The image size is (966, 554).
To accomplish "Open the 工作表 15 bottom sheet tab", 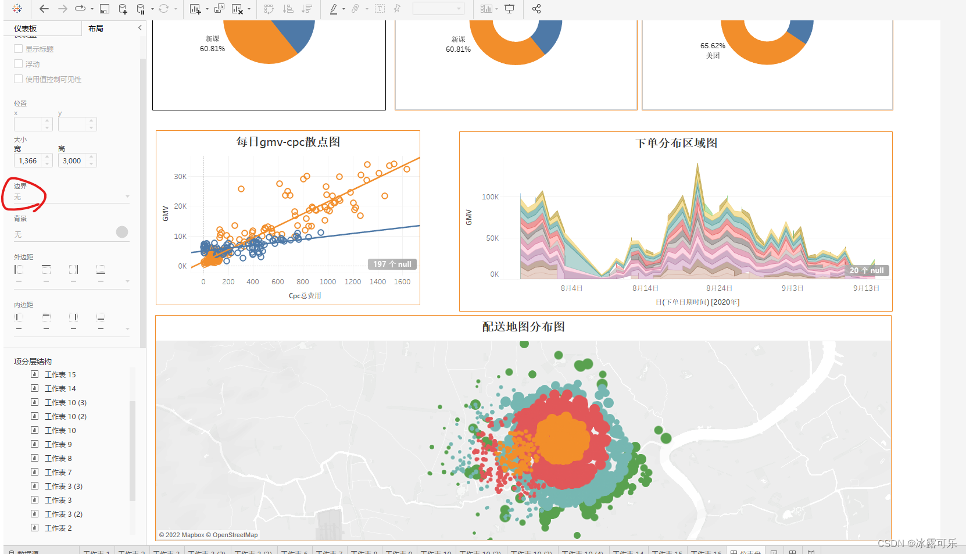I will pyautogui.click(x=667, y=551).
